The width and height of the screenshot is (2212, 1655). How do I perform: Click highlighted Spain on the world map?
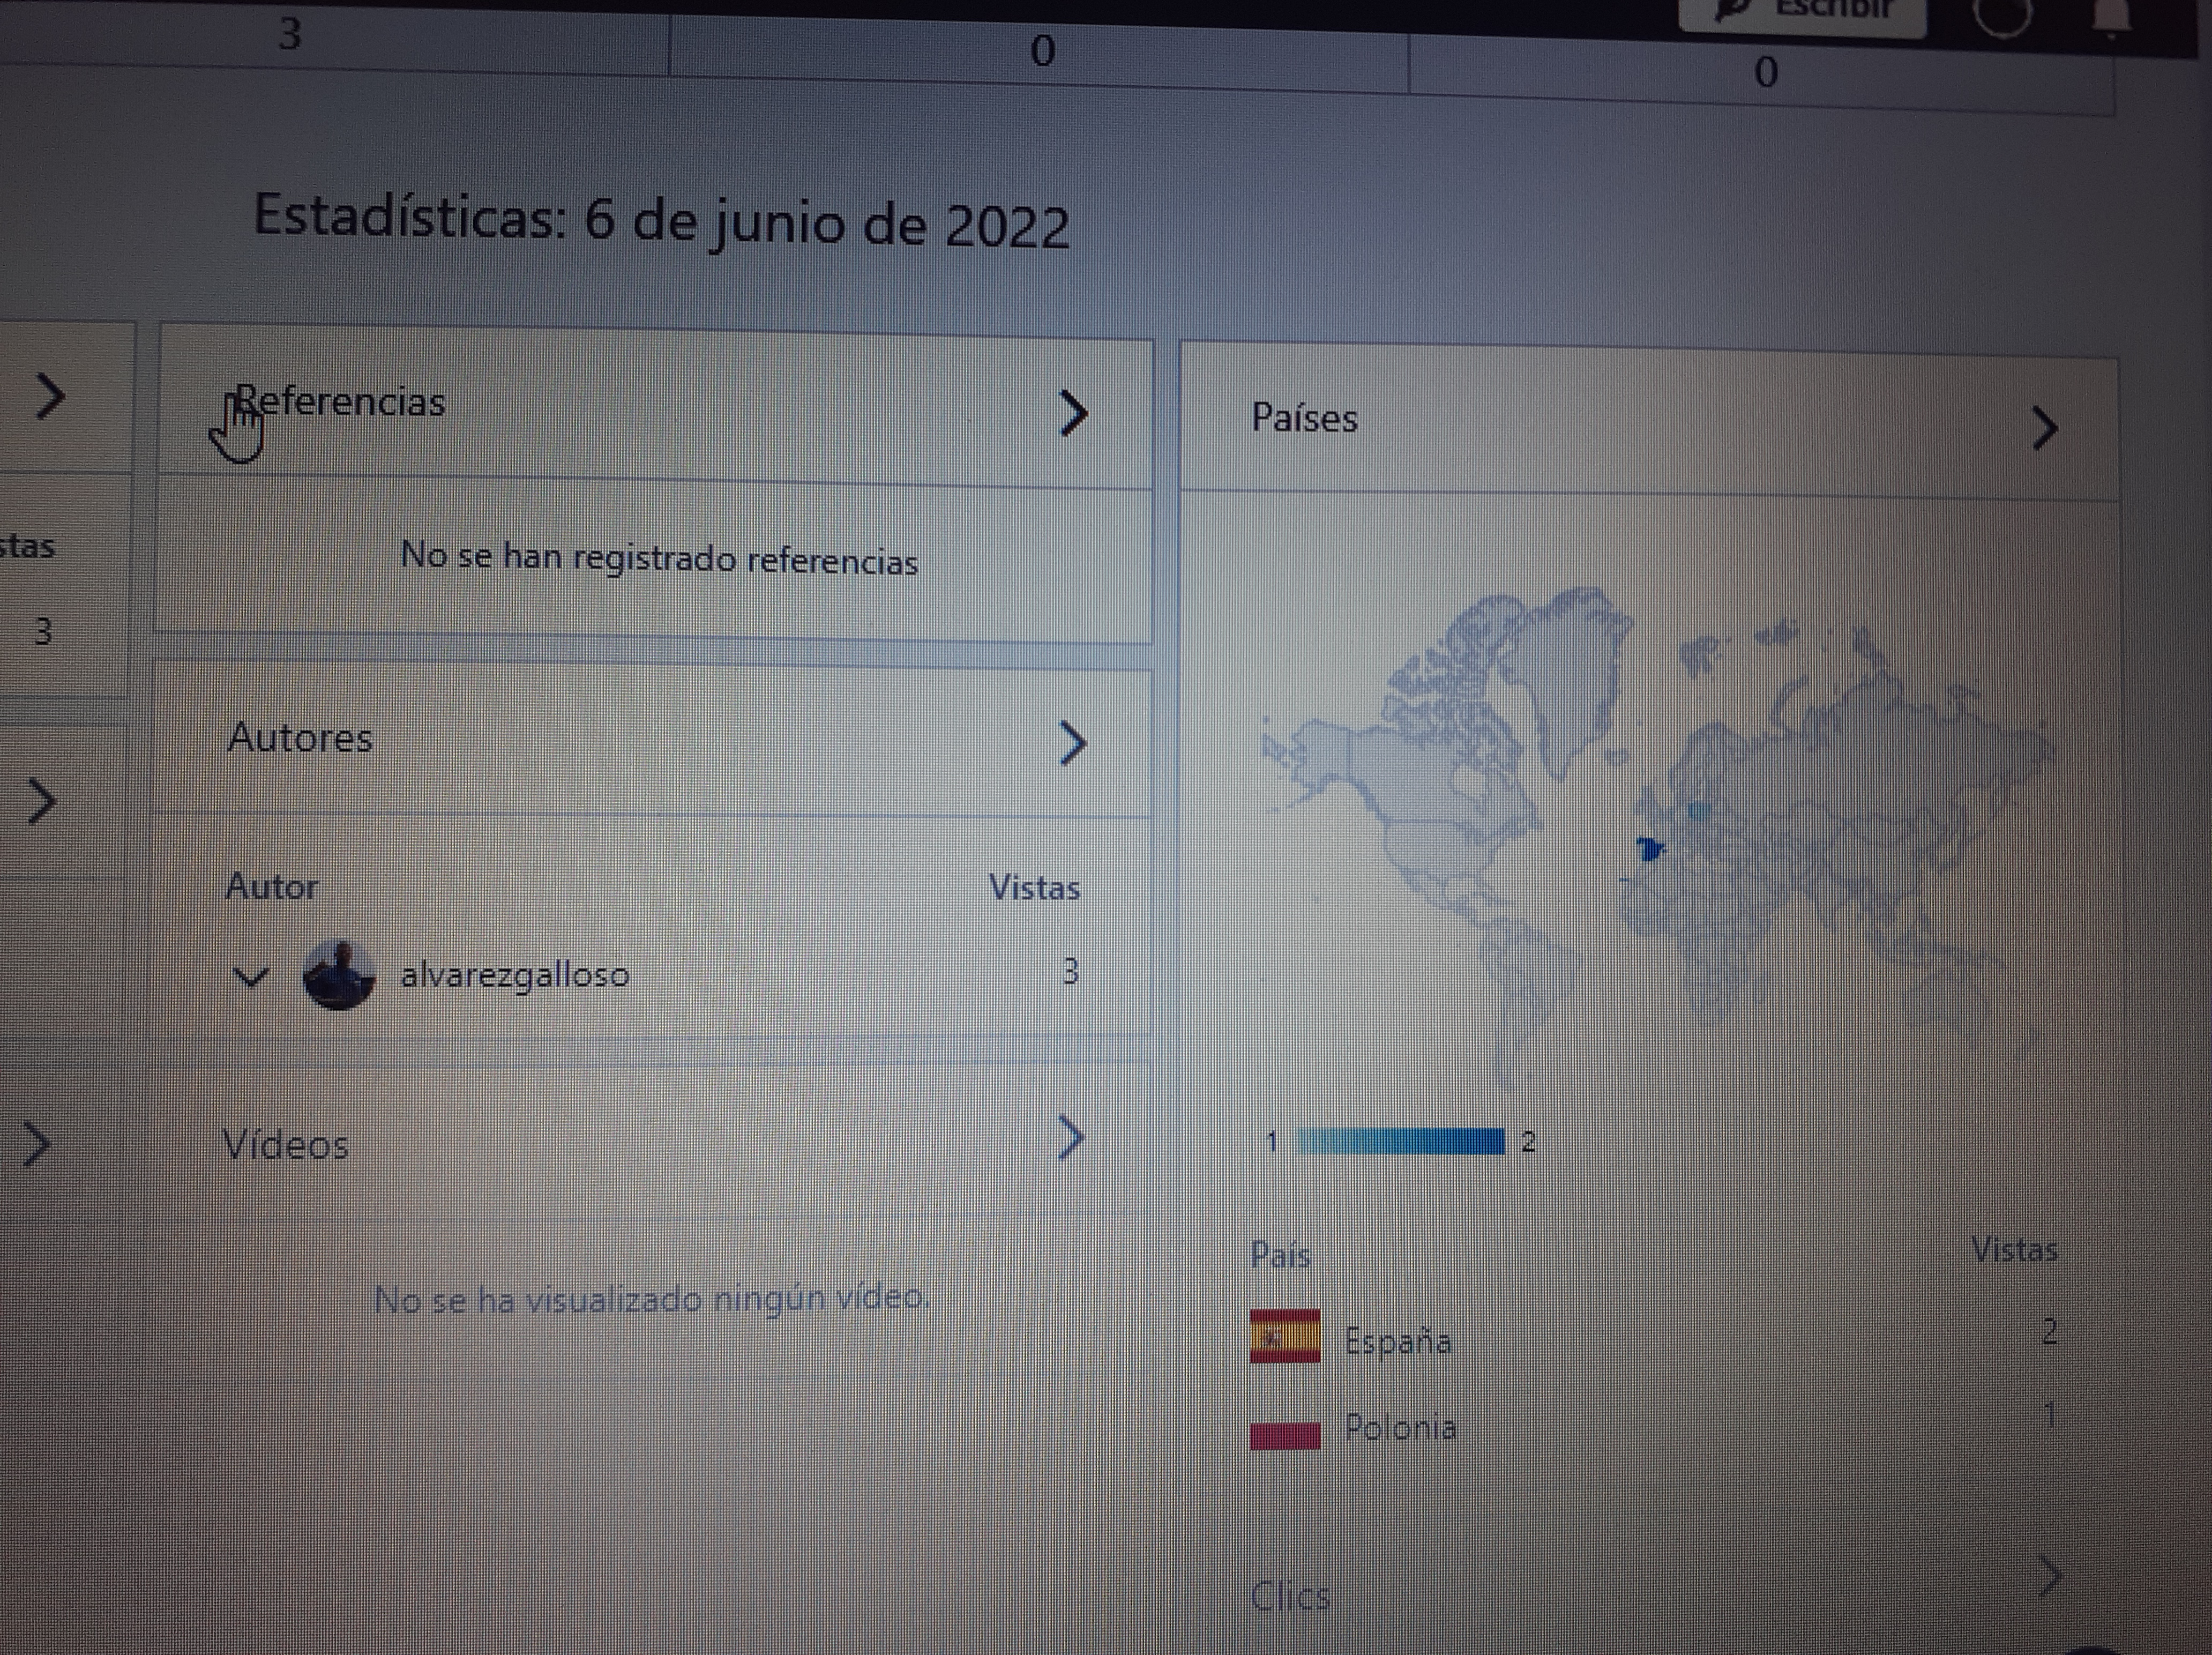[1649, 850]
